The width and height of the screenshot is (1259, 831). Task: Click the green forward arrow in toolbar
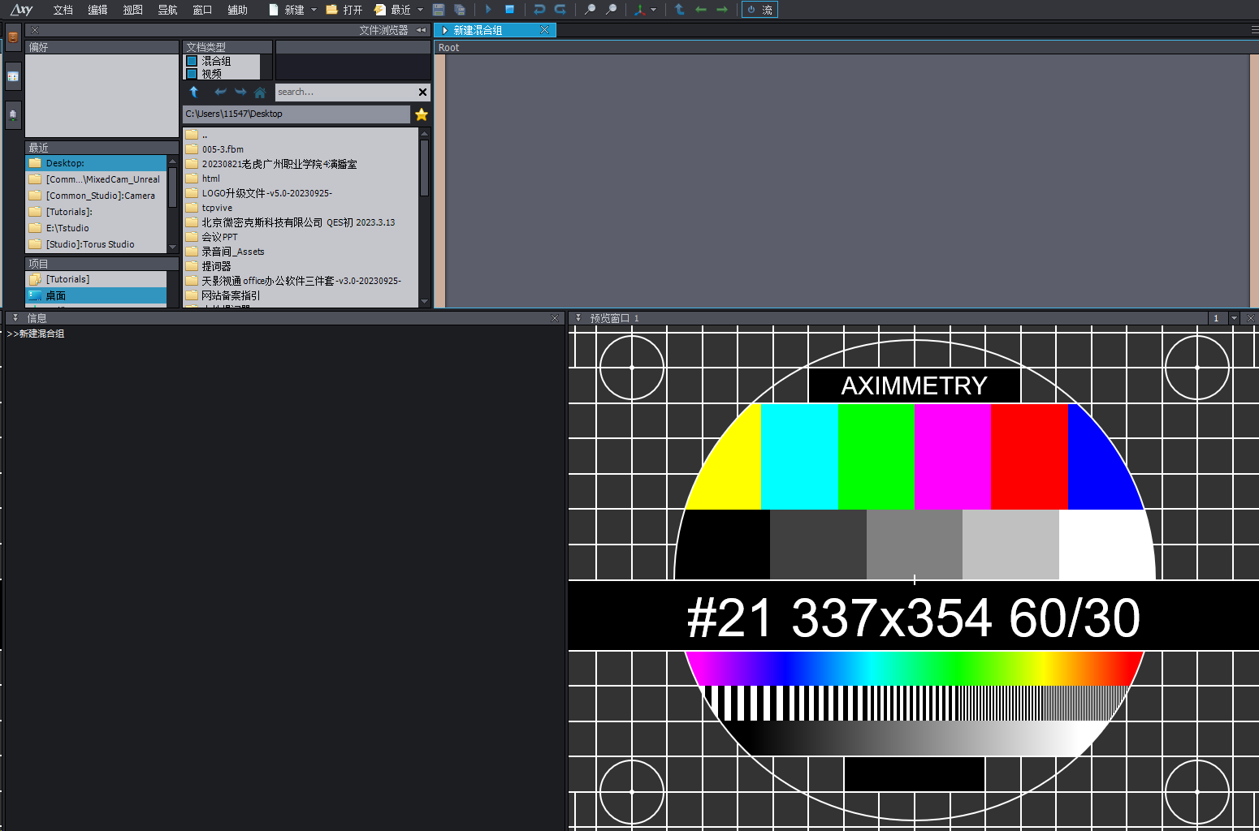tap(722, 10)
